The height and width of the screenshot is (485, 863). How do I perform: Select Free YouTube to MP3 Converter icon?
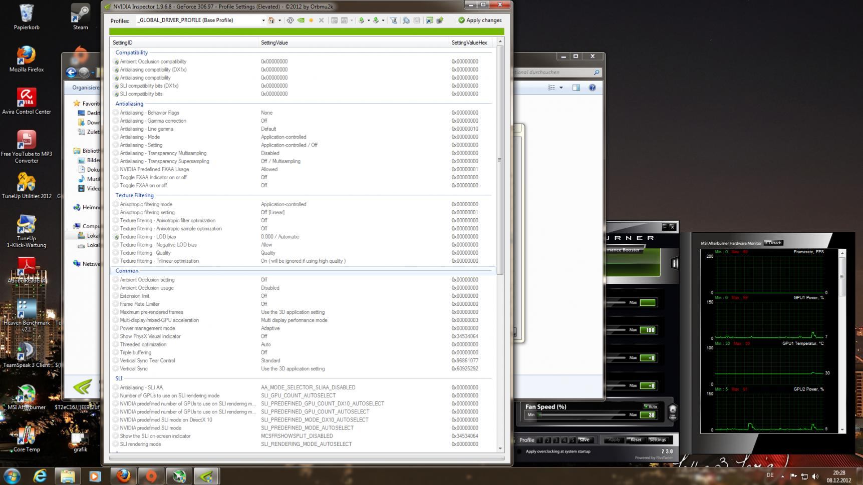[x=27, y=147]
